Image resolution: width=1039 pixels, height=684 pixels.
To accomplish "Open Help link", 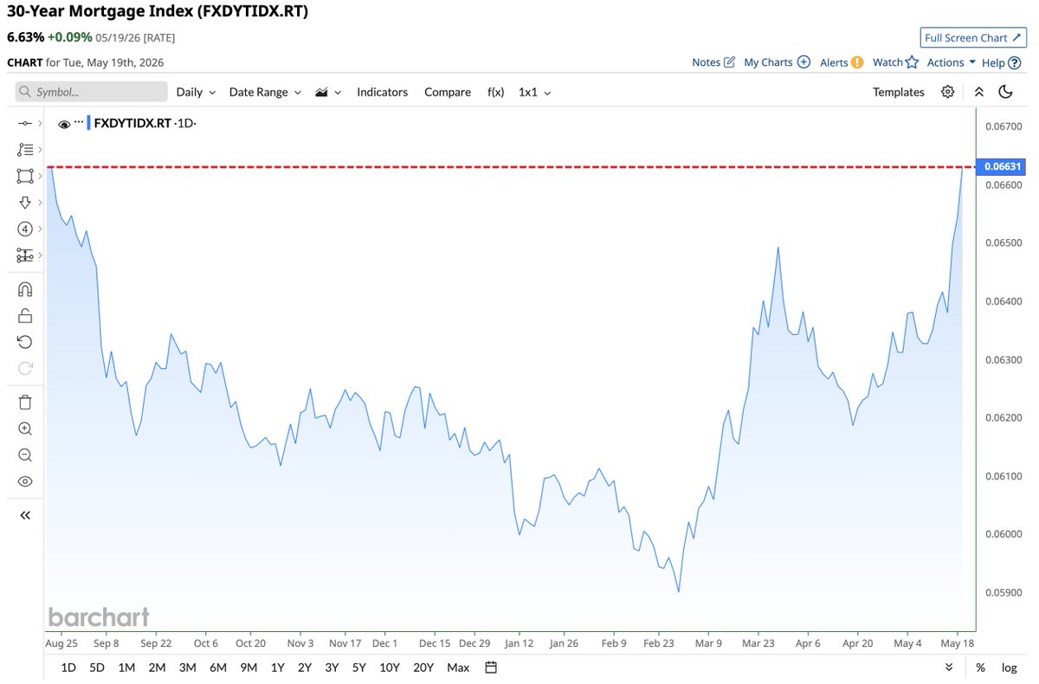I will point(1002,62).
